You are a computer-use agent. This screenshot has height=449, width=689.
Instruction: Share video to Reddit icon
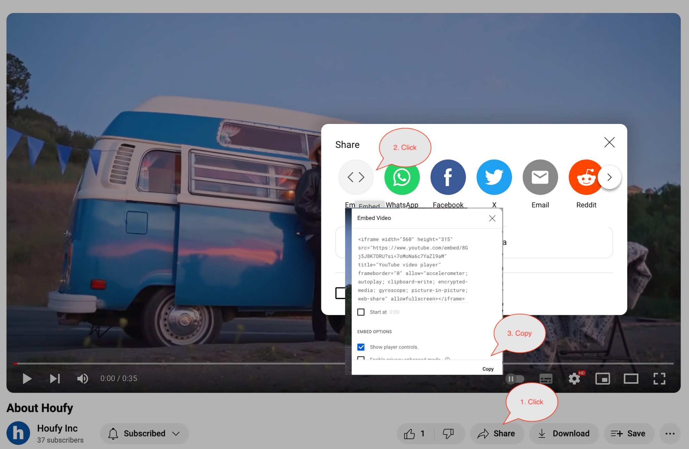click(x=585, y=177)
